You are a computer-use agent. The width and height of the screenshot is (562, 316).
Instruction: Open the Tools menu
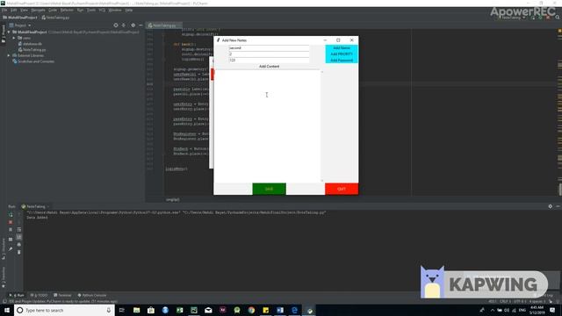pyautogui.click(x=91, y=10)
